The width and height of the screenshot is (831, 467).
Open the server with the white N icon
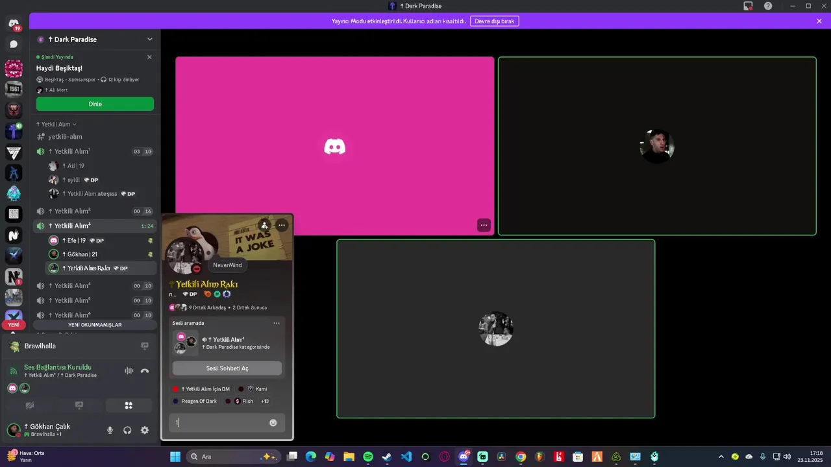click(14, 235)
